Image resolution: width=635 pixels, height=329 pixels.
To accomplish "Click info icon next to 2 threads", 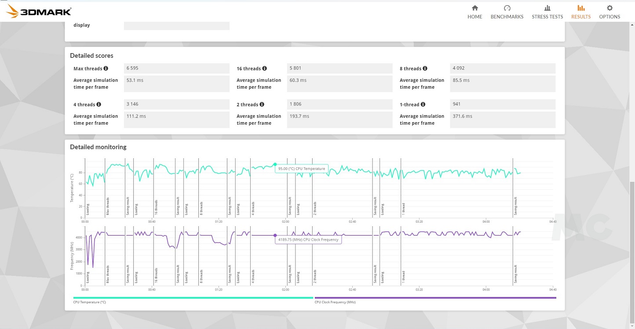I will 262,105.
